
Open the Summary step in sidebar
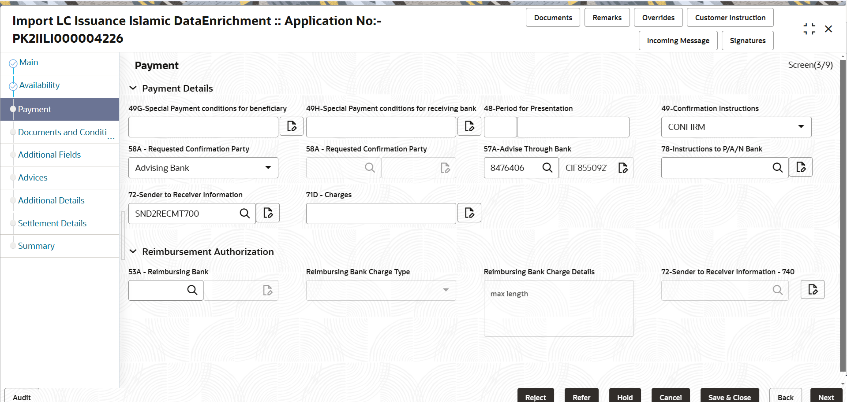pos(36,246)
